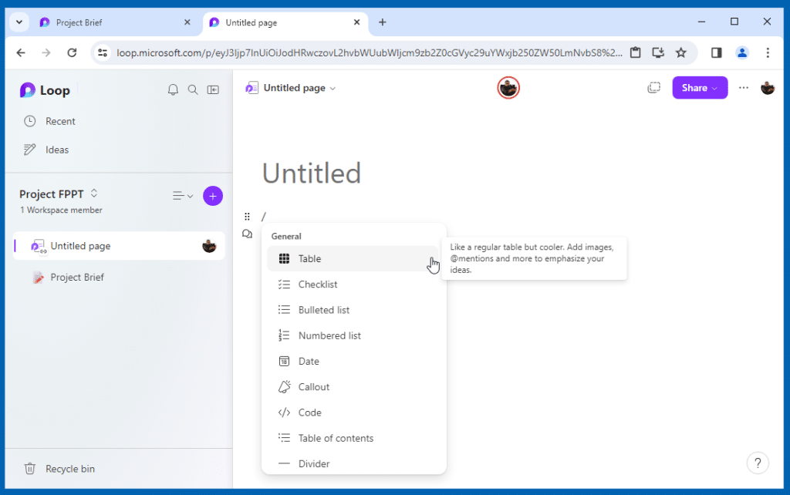Image resolution: width=790 pixels, height=495 pixels.
Task: Click the comment icon beside the line
Action: coord(247,234)
